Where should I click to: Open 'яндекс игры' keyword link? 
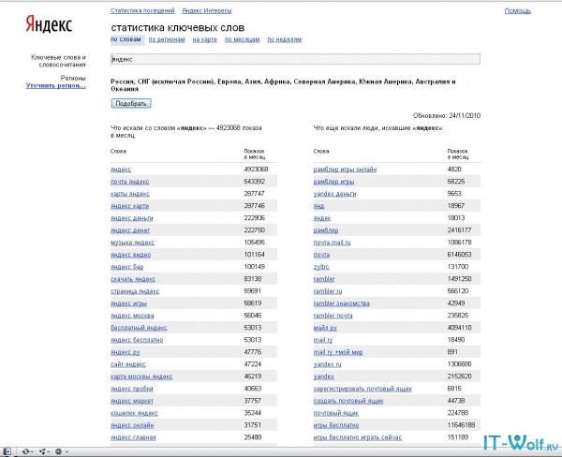pos(128,303)
